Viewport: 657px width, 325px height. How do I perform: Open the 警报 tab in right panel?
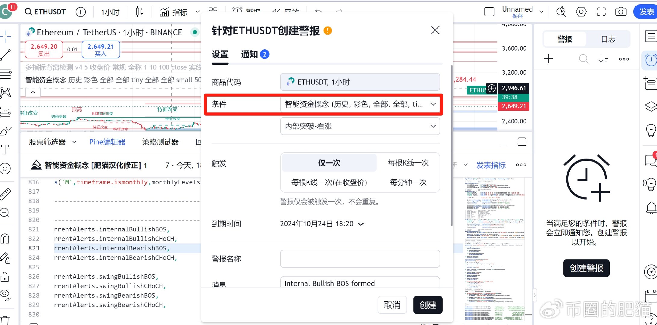point(565,39)
